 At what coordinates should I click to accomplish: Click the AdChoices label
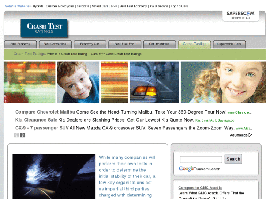click(x=239, y=135)
